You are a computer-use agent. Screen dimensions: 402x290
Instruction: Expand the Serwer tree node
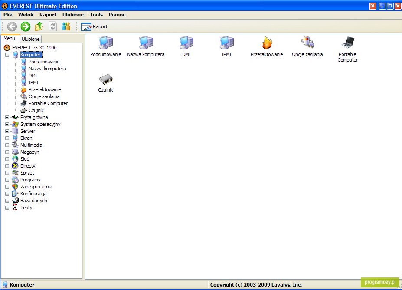[x=7, y=131]
